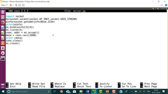Open LibreOffice Calc in launcher
Screen dimensions: 168x94
coord(3,33)
